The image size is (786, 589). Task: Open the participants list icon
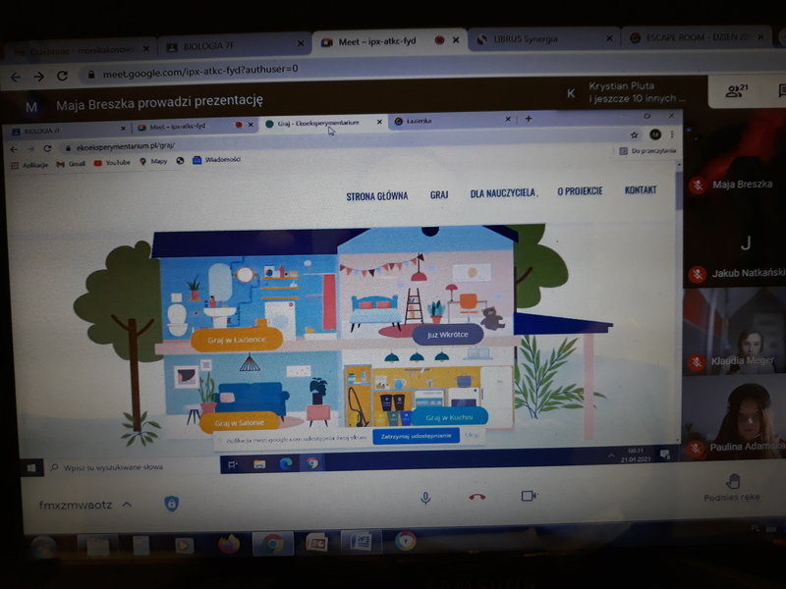coord(734,91)
